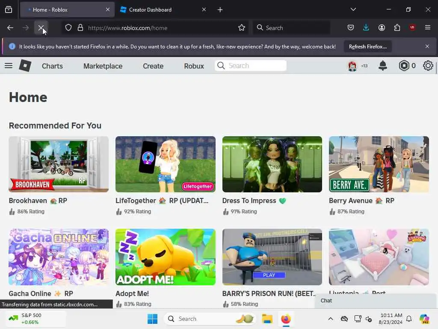Open Roblox settings gear
The image size is (438, 329).
(428, 66)
